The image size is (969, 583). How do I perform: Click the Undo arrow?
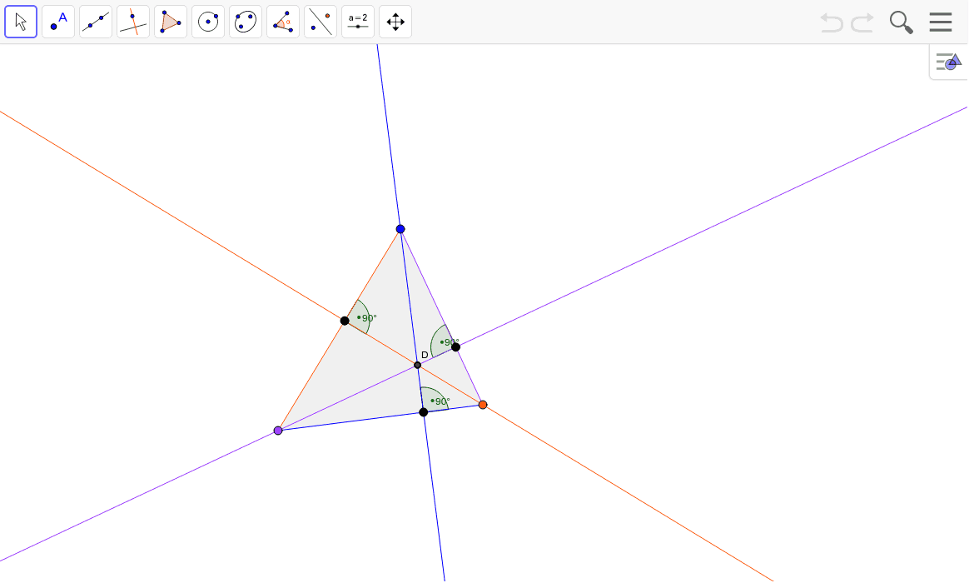831,22
